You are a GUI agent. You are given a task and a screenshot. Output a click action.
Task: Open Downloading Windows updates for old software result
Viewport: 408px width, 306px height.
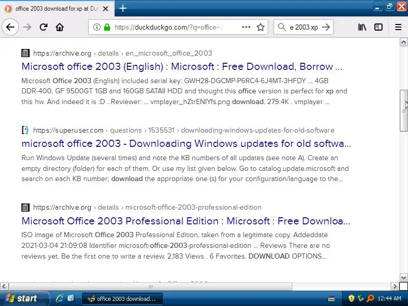[186, 144]
